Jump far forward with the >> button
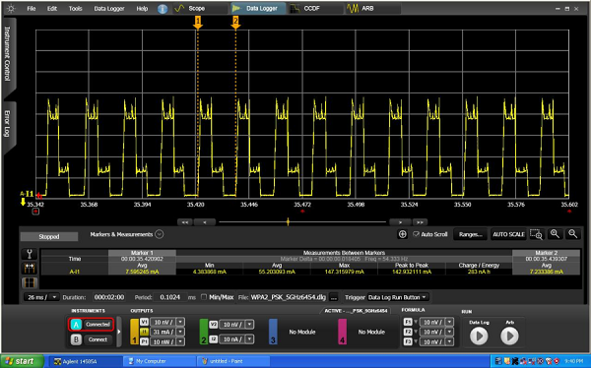This screenshot has width=591, height=368. point(420,222)
